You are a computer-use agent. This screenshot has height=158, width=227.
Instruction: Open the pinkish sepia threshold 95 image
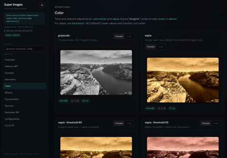(x=183, y=147)
